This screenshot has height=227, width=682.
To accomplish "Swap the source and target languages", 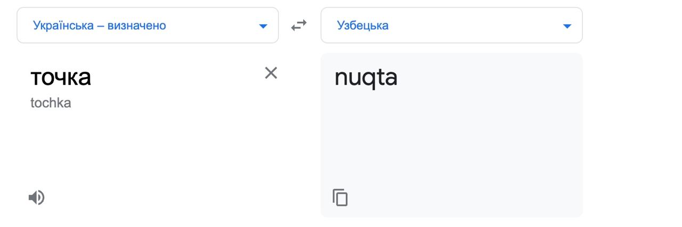I will [299, 25].
